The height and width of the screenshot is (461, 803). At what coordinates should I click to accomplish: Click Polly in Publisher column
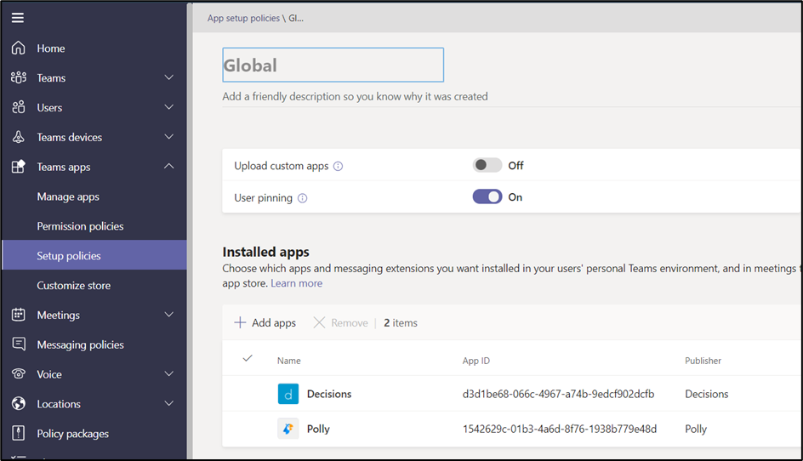point(696,429)
